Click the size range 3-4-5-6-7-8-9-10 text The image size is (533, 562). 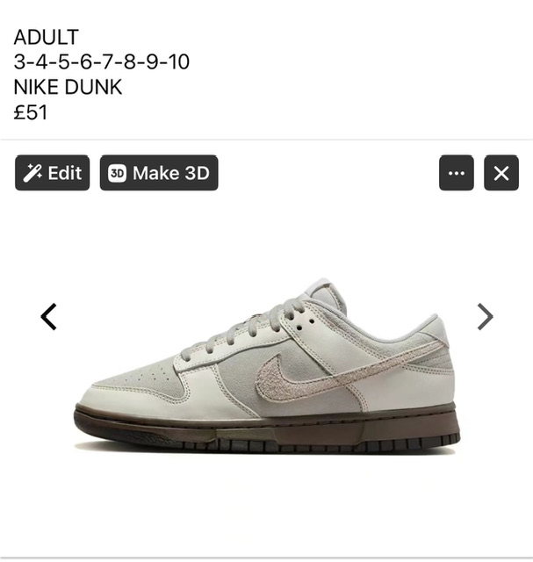click(102, 61)
